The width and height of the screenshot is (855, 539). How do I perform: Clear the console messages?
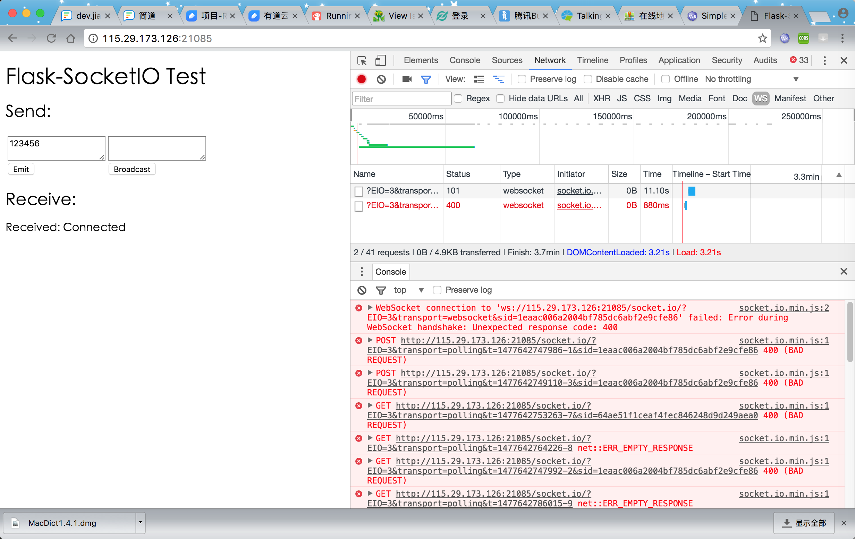click(362, 290)
